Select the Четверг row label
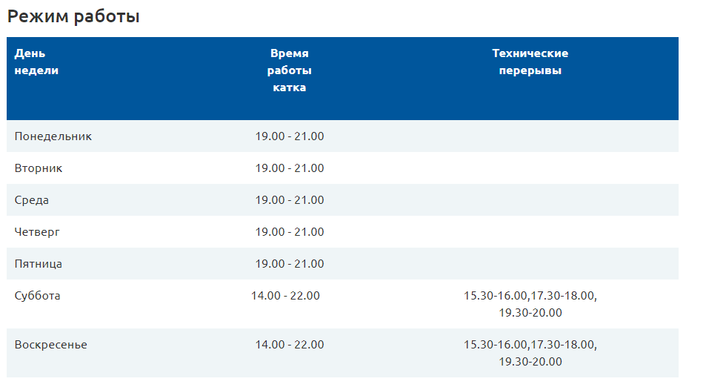706x390 pixels. coord(37,232)
